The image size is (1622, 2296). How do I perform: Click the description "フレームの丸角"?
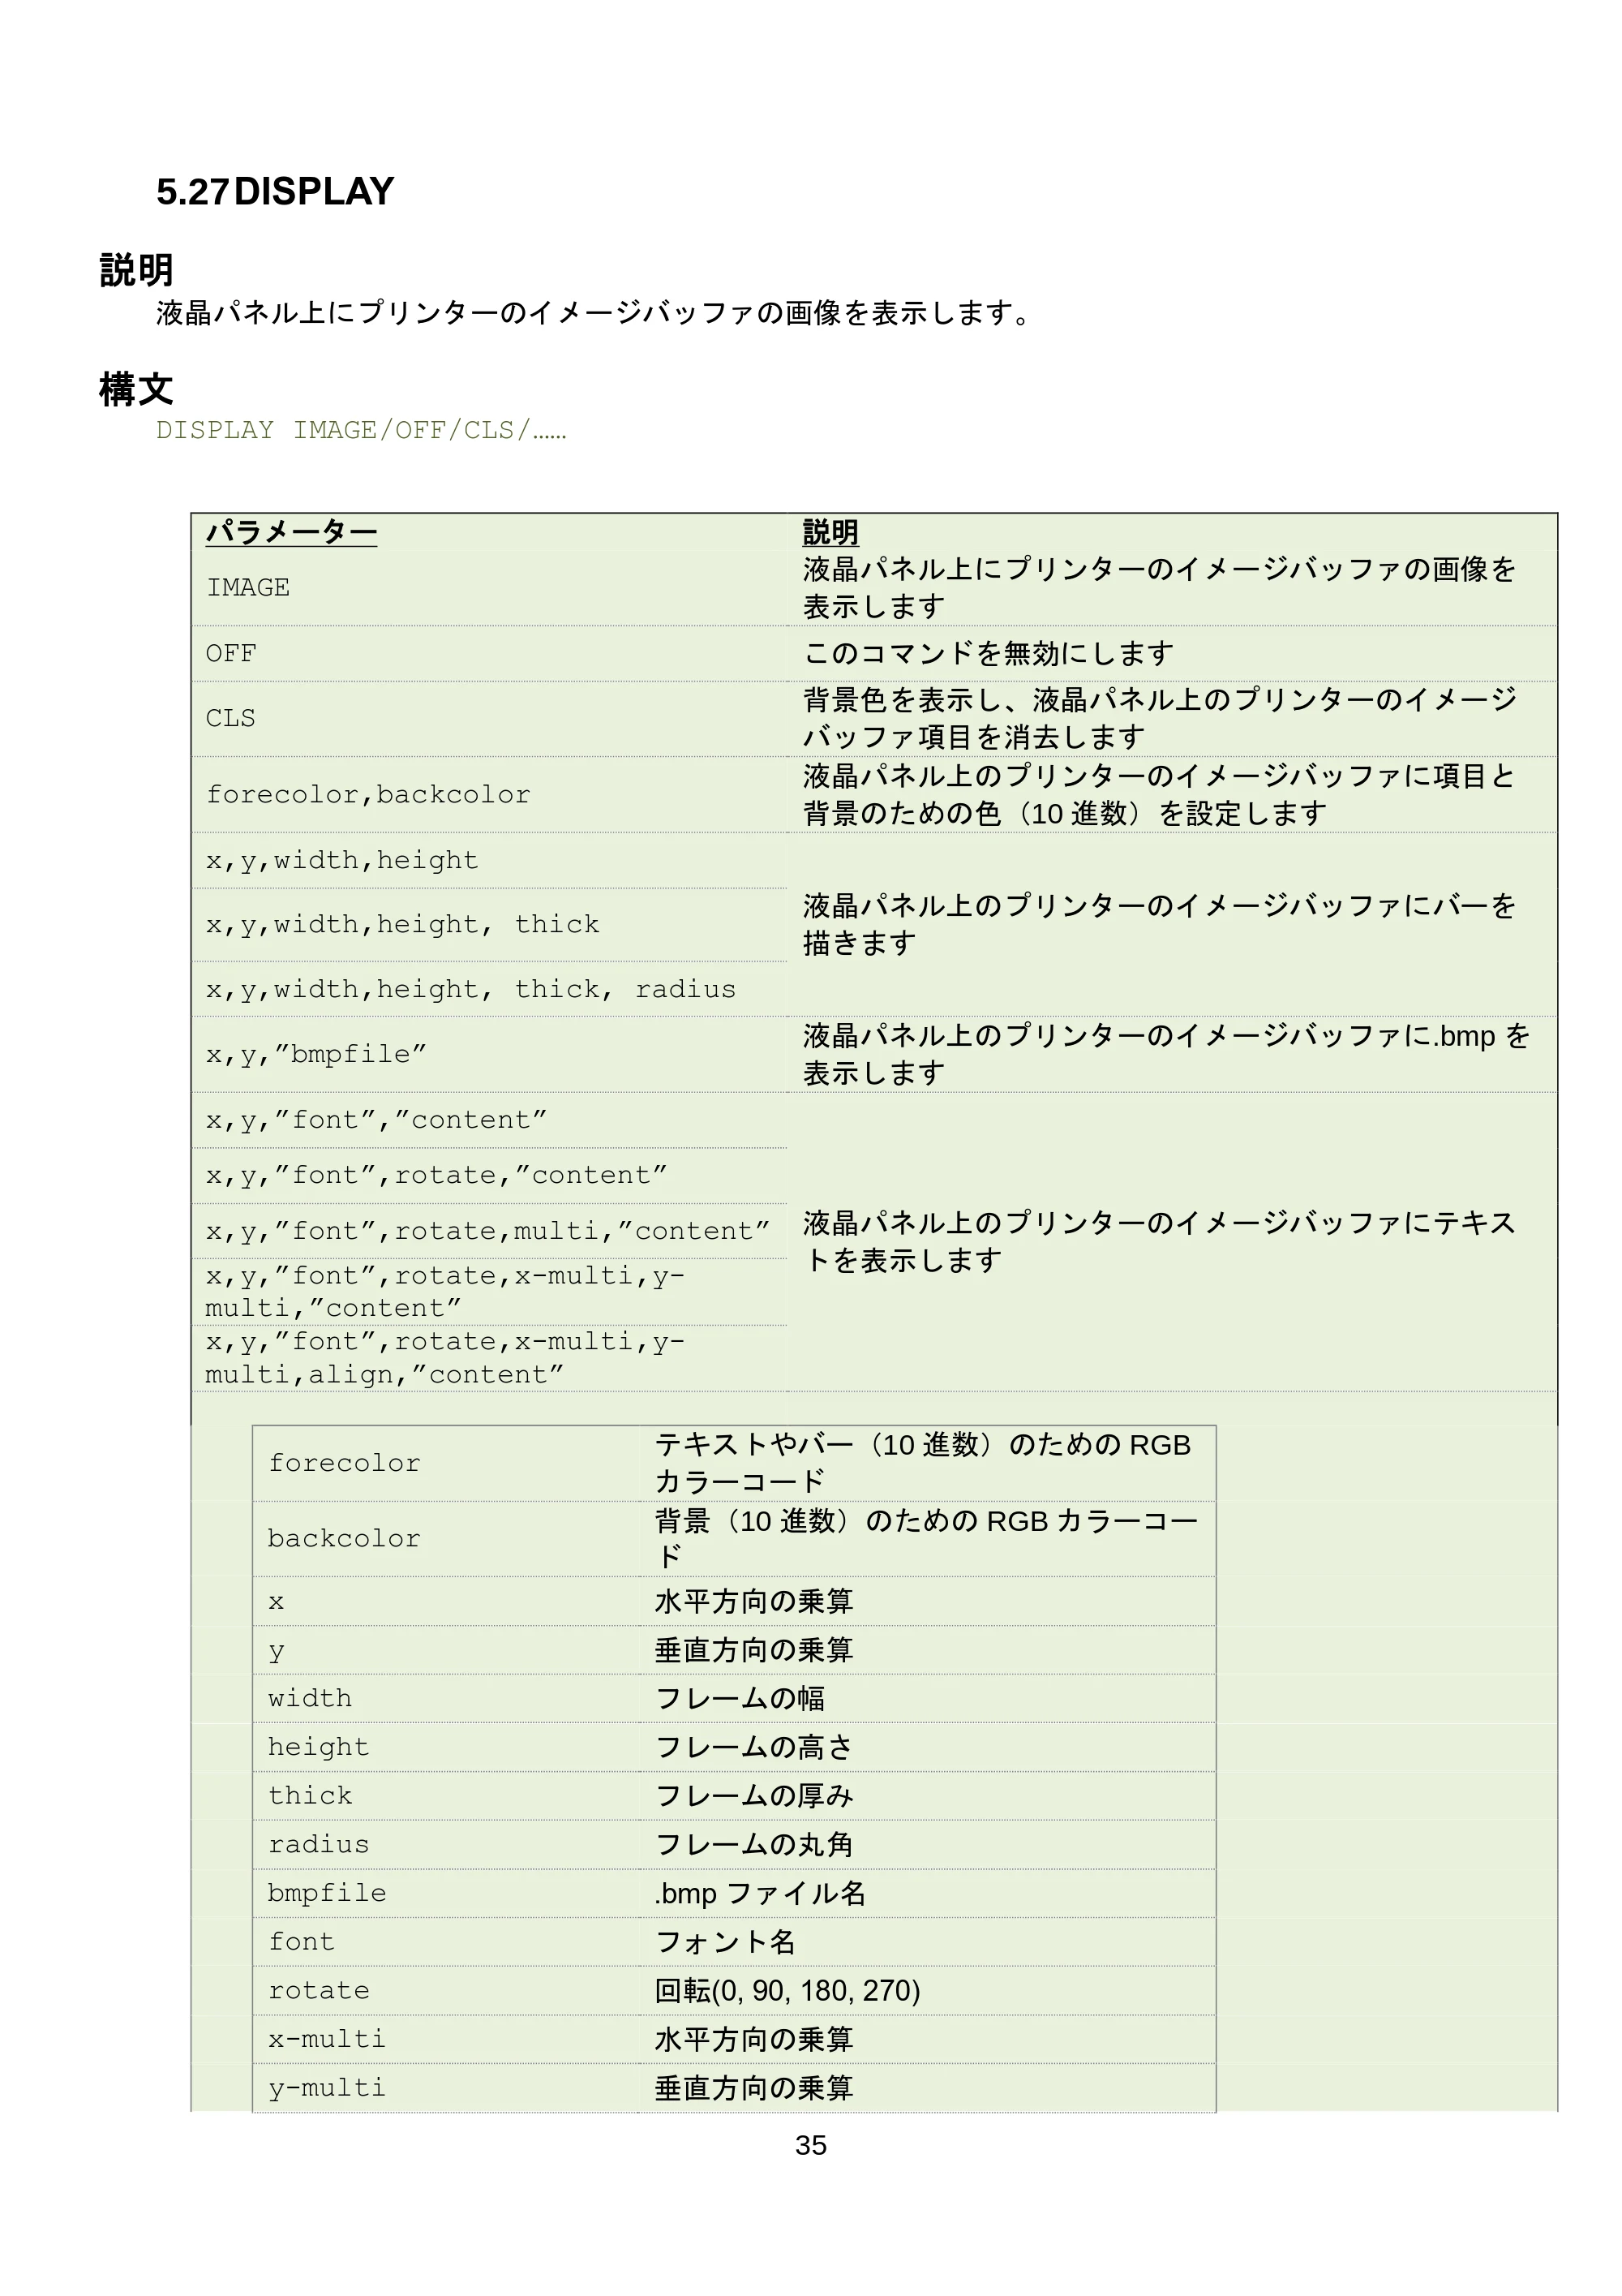click(754, 1844)
